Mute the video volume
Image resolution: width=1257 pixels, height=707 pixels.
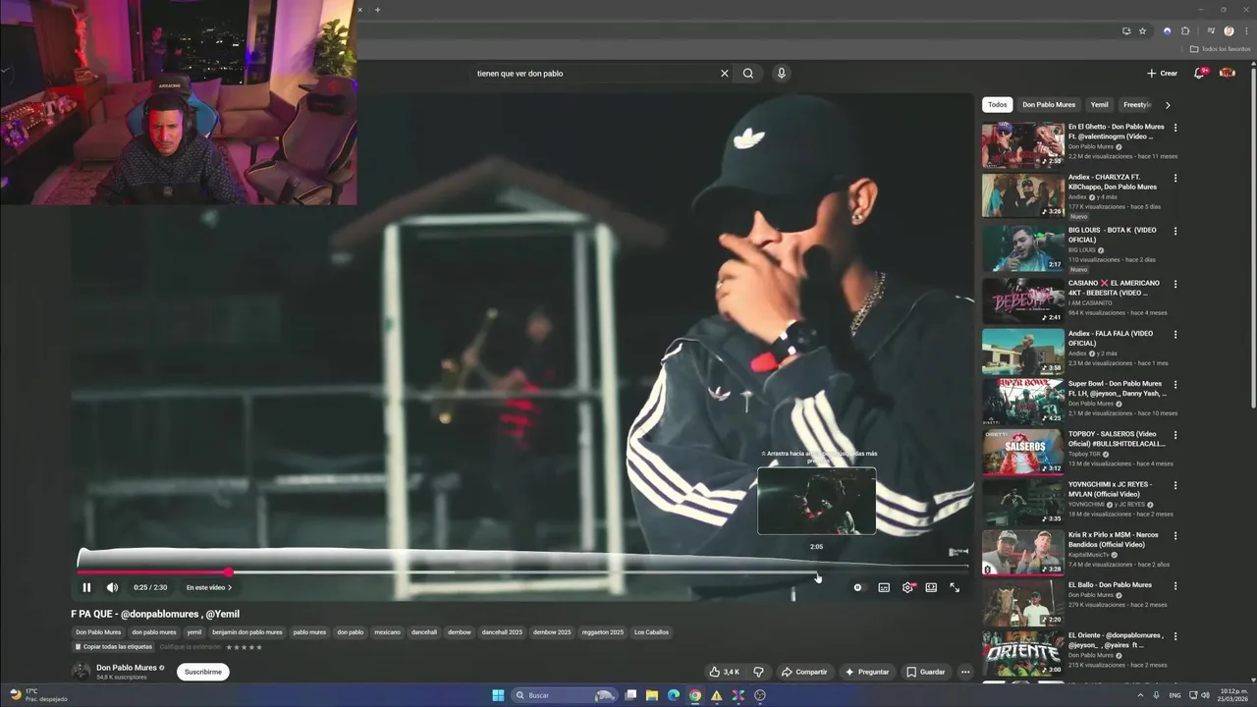point(112,587)
